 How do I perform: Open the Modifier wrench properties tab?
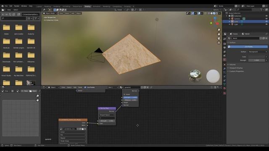click(224, 68)
